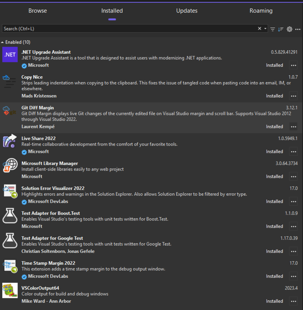Open more actions for Git Diff Margin
This screenshot has width=303, height=310.
click(293, 127)
